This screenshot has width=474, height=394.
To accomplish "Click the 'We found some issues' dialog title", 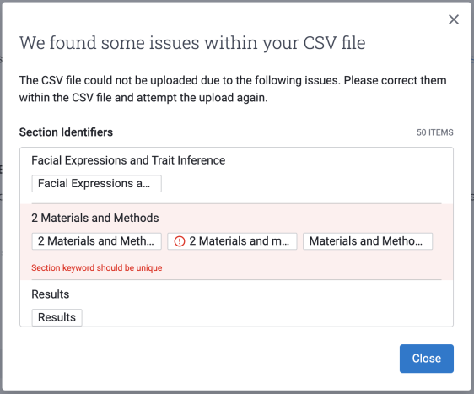I will point(192,43).
